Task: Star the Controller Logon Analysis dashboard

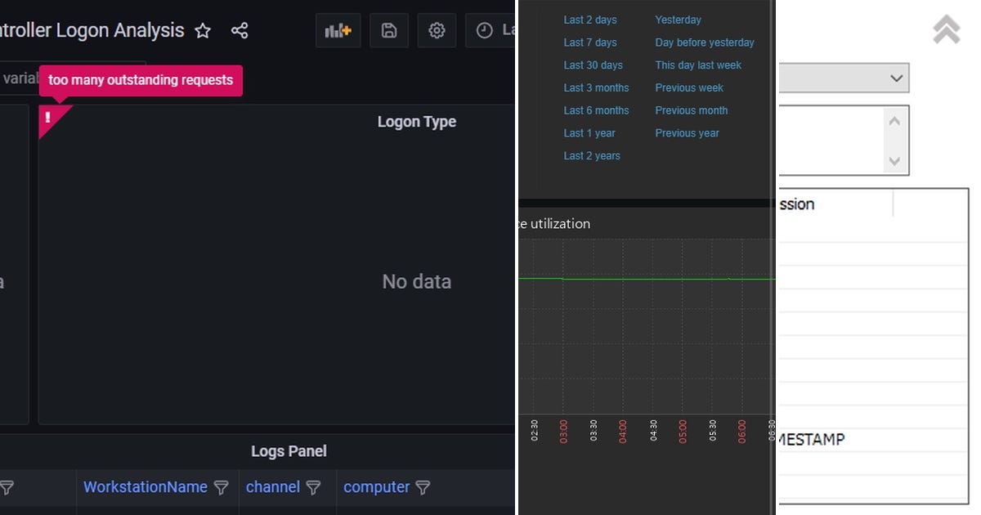Action: point(202,30)
